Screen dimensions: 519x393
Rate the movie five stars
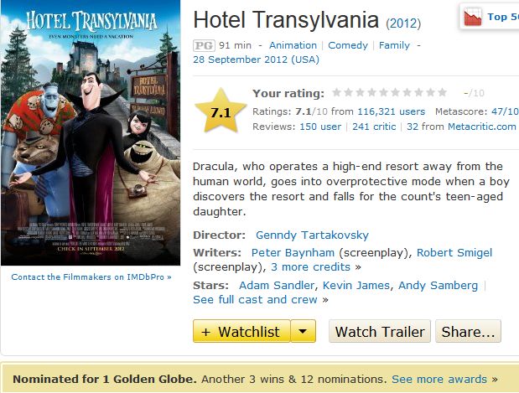(383, 93)
